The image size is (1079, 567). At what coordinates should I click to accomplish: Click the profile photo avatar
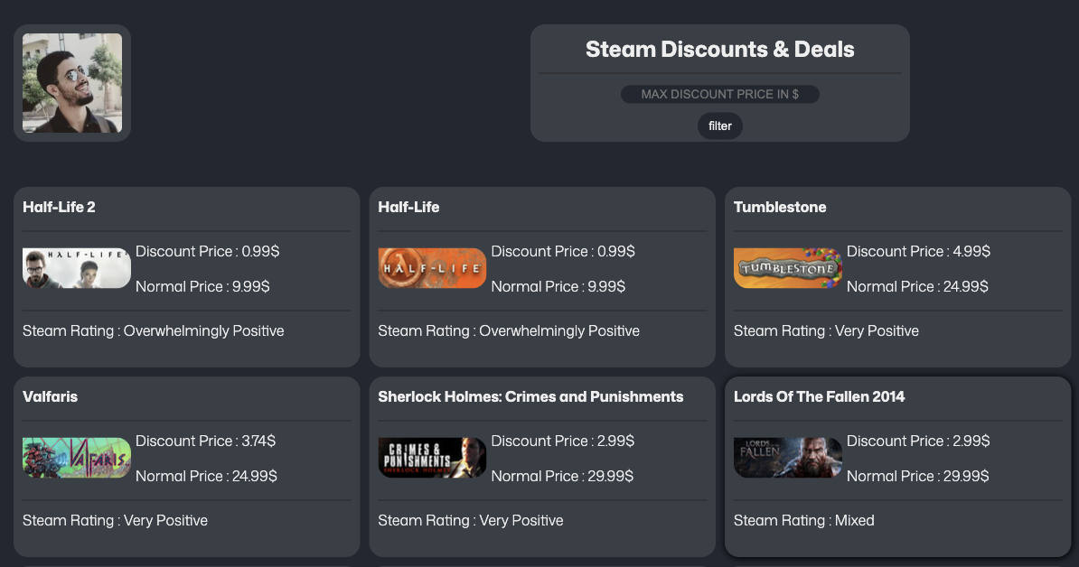[72, 82]
